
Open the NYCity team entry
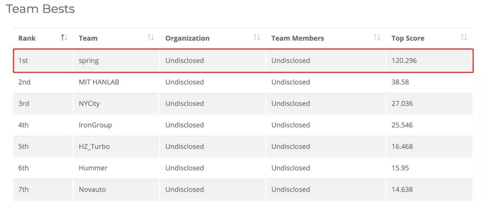(x=89, y=104)
